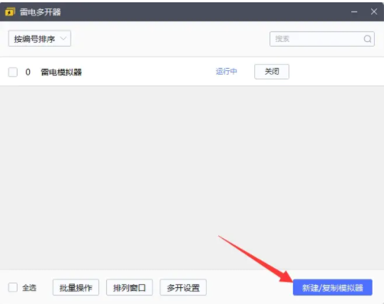Close the 雷电多开器 window
384x304 pixels.
[374, 11]
